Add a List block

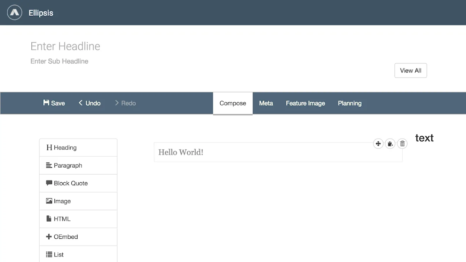coord(78,254)
